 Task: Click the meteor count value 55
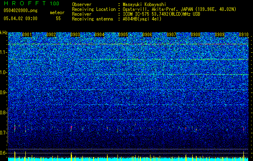pyautogui.click(x=58, y=18)
